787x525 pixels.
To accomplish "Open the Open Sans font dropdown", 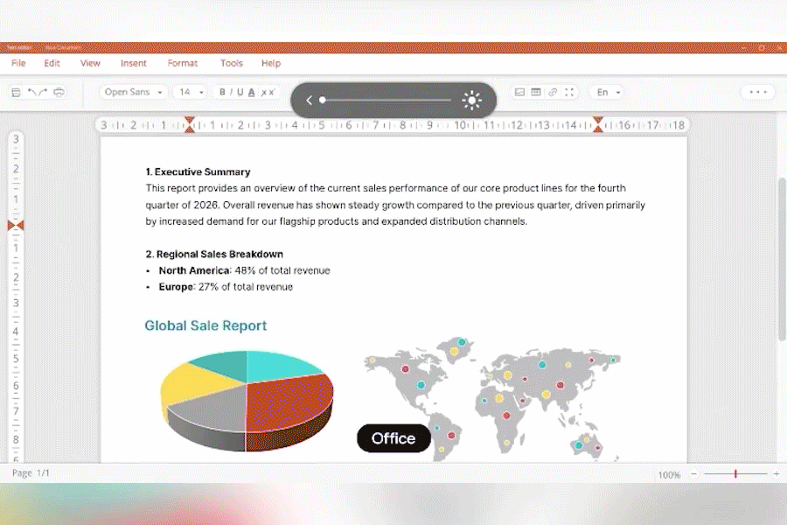I will [x=133, y=92].
